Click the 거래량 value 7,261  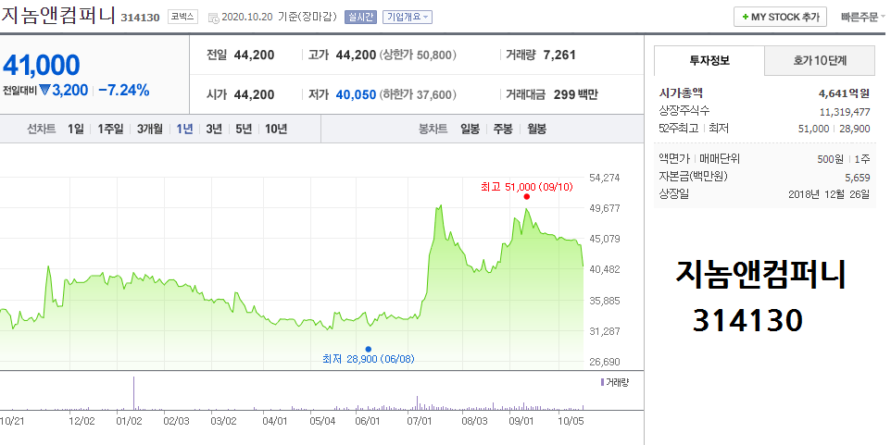[559, 56]
